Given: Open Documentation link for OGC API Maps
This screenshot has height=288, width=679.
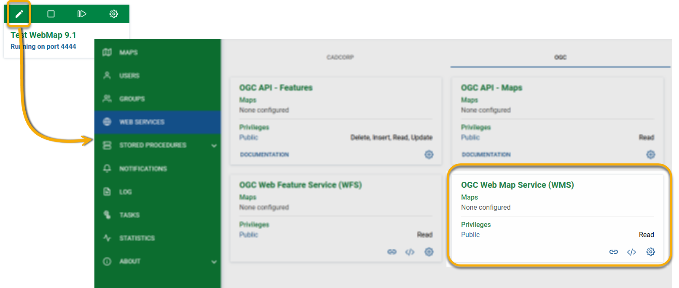Looking at the screenshot, I should click(x=486, y=155).
